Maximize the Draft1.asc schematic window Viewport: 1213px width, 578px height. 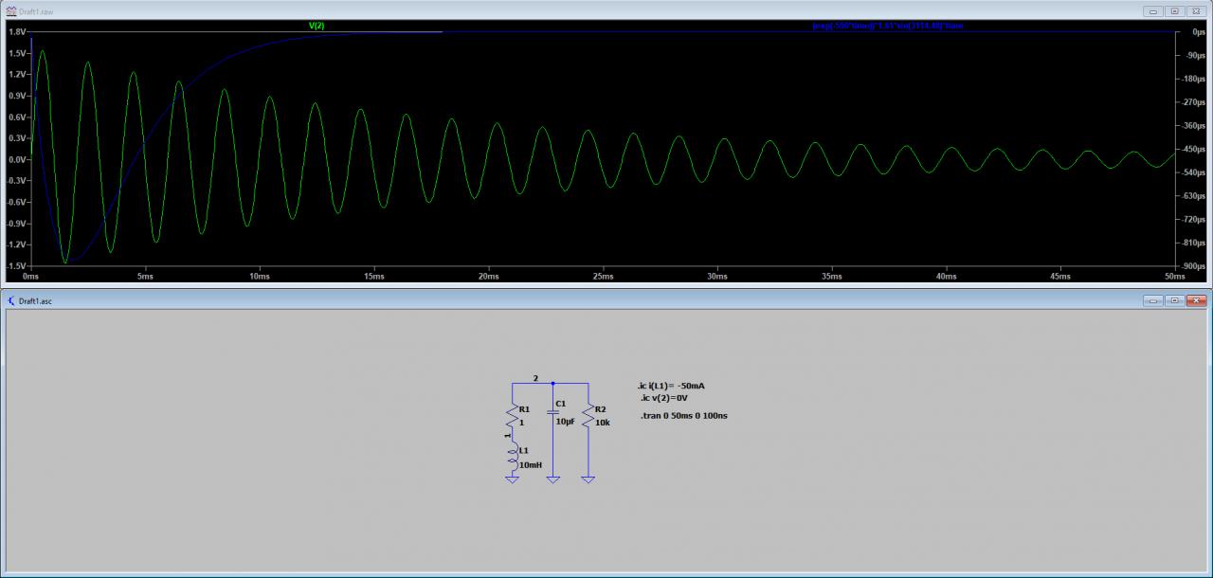[x=1174, y=300]
